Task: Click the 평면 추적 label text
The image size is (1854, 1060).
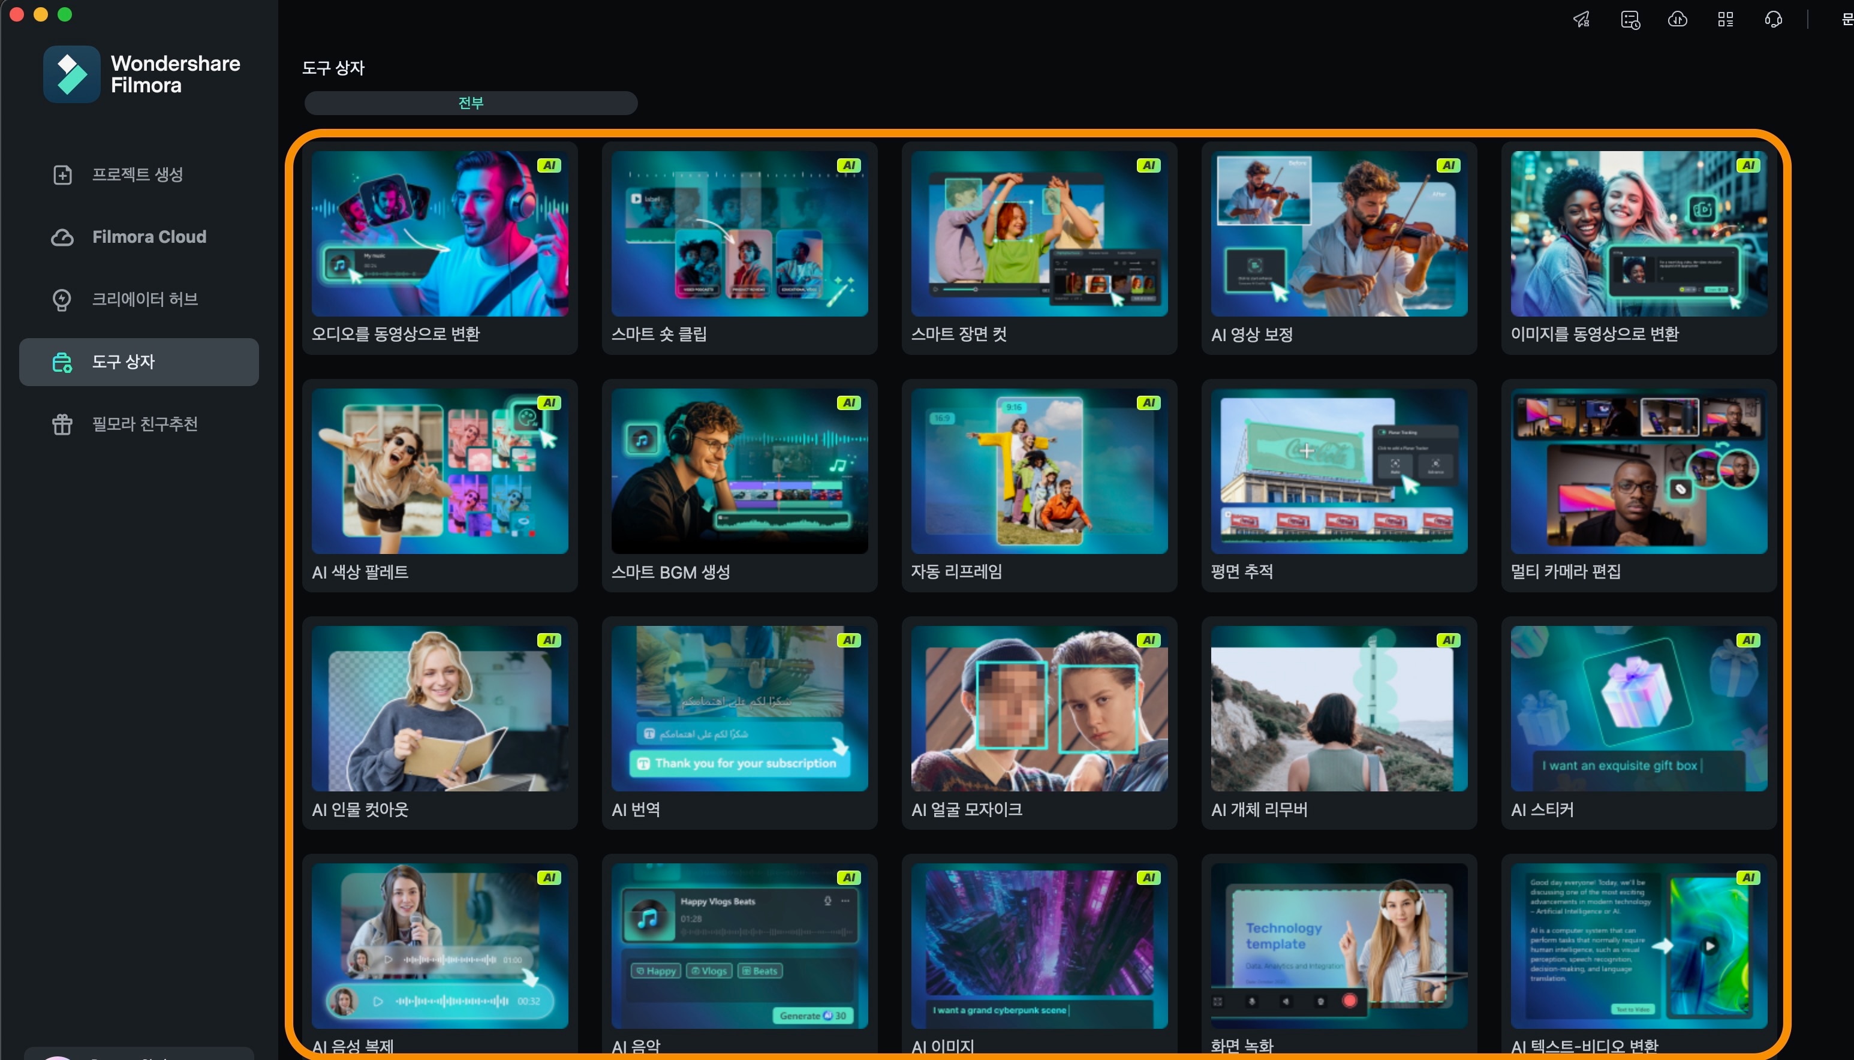Action: pyautogui.click(x=1242, y=571)
